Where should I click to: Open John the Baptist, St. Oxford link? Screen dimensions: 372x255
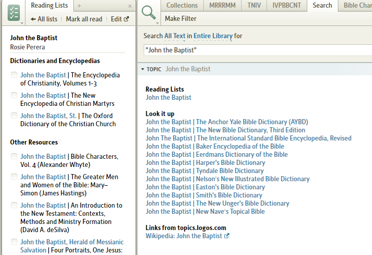(x=48, y=116)
